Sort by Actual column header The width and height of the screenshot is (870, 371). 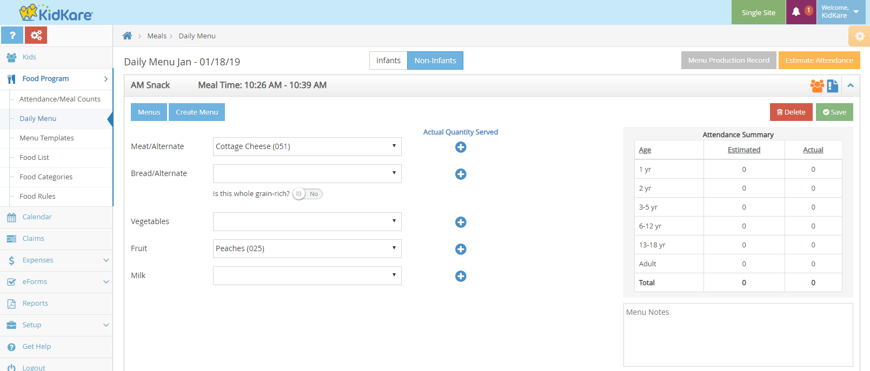pos(813,150)
